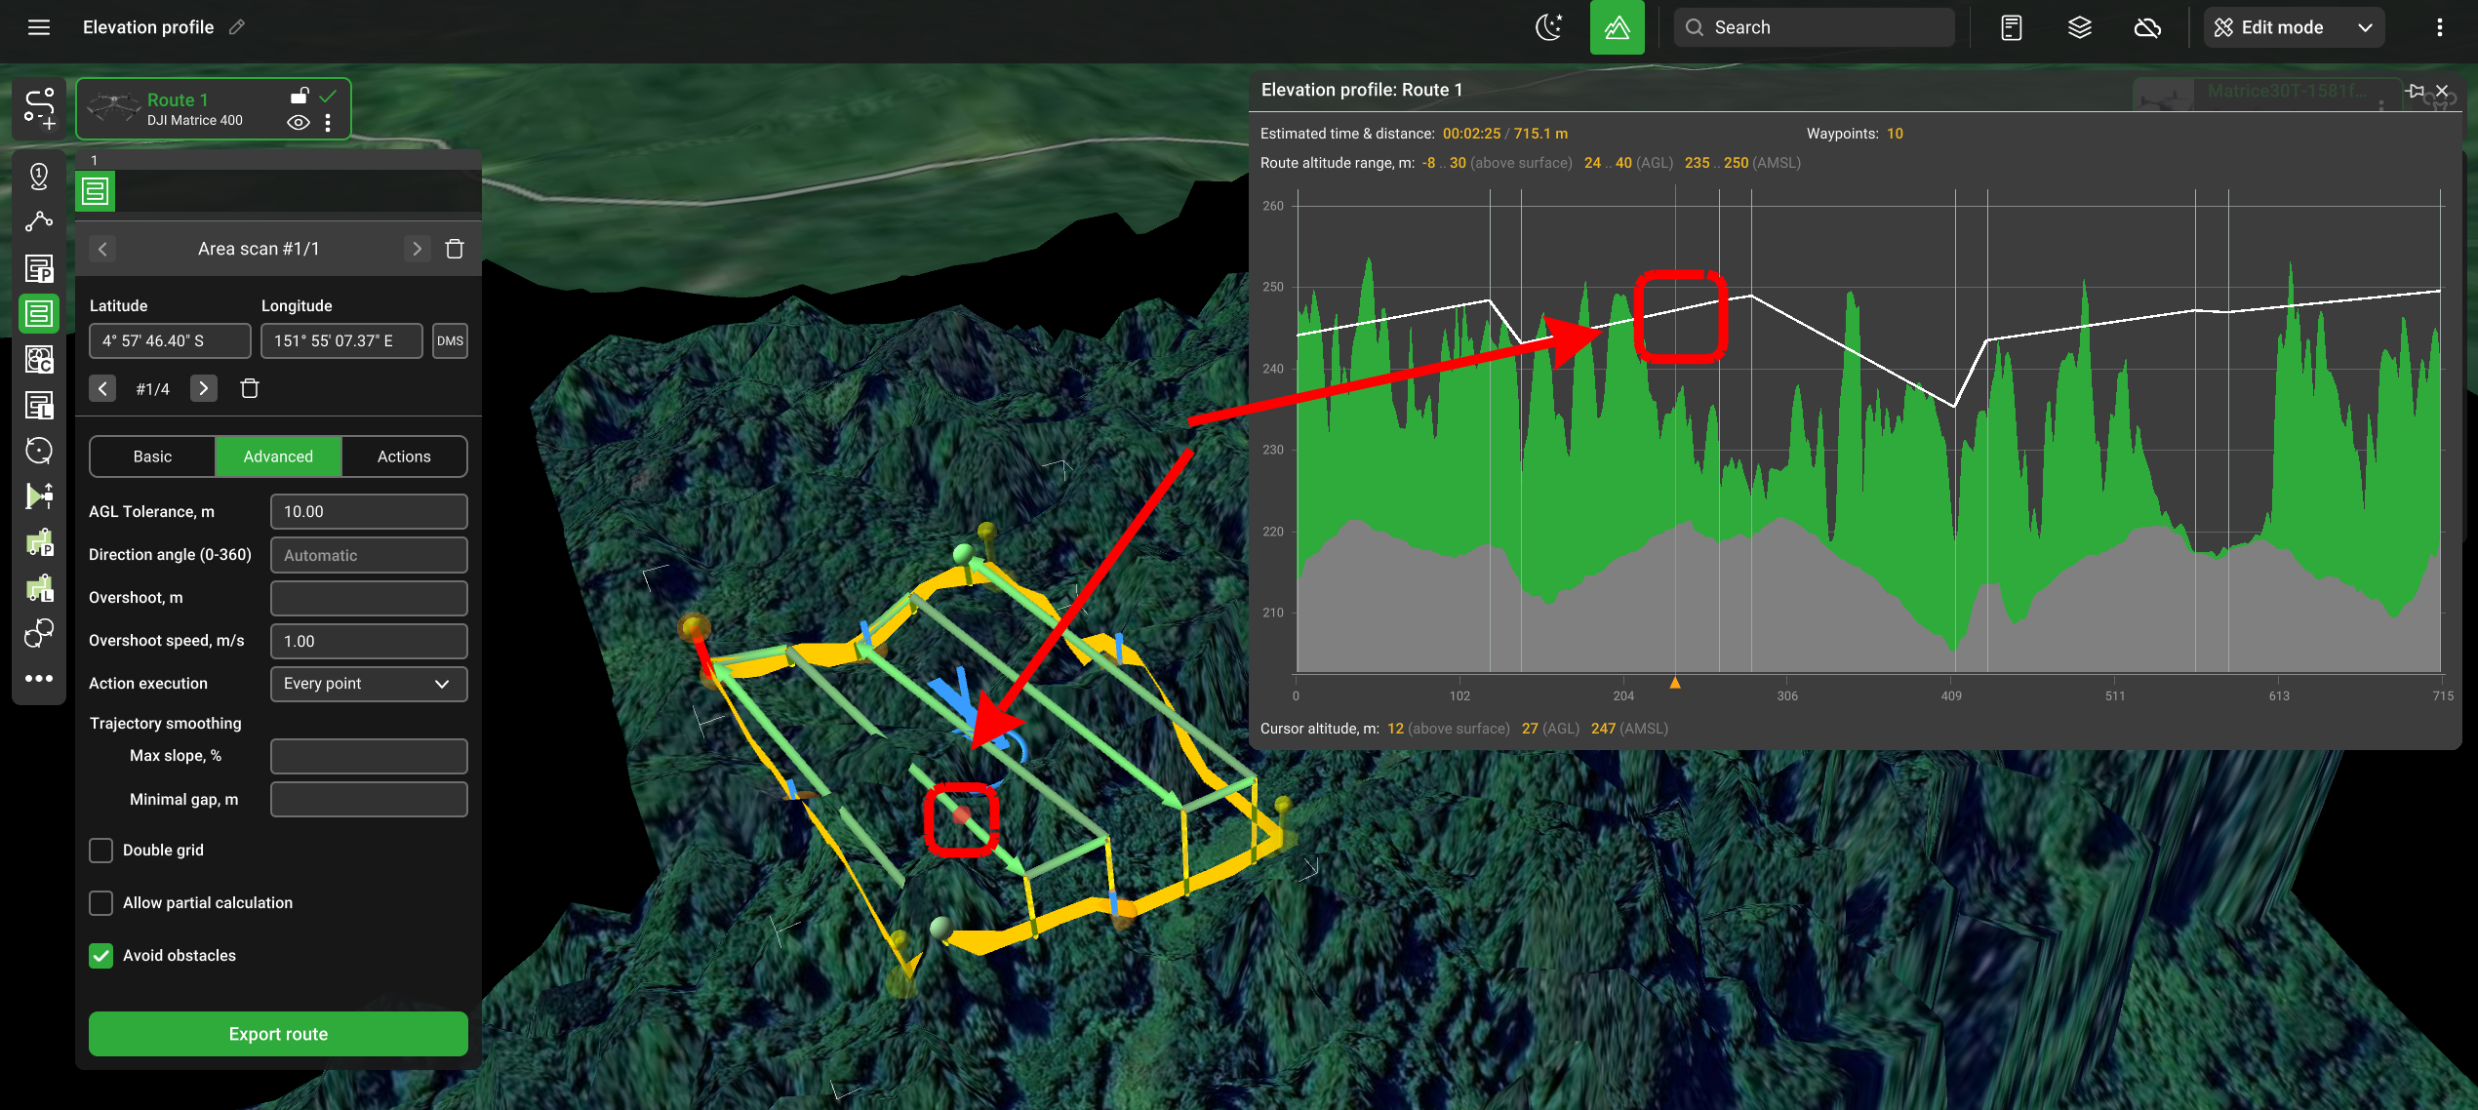Viewport: 2478px width, 1110px height.
Task: Toggle Route 1 visibility eye icon
Action: [x=299, y=123]
